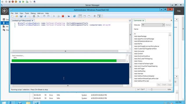Save VM state orange icon

click(x=16, y=2)
